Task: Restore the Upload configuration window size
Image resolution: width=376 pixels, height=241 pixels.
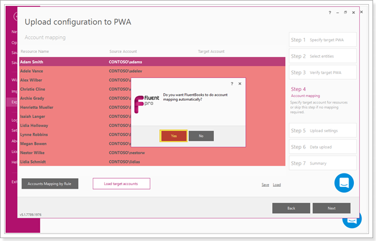Action: tap(345, 12)
